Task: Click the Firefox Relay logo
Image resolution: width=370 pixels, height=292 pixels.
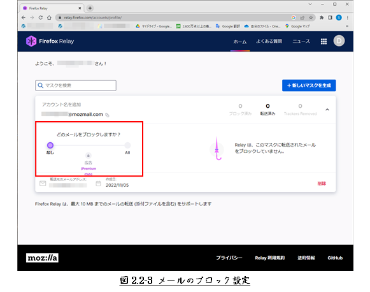Action: point(50,41)
